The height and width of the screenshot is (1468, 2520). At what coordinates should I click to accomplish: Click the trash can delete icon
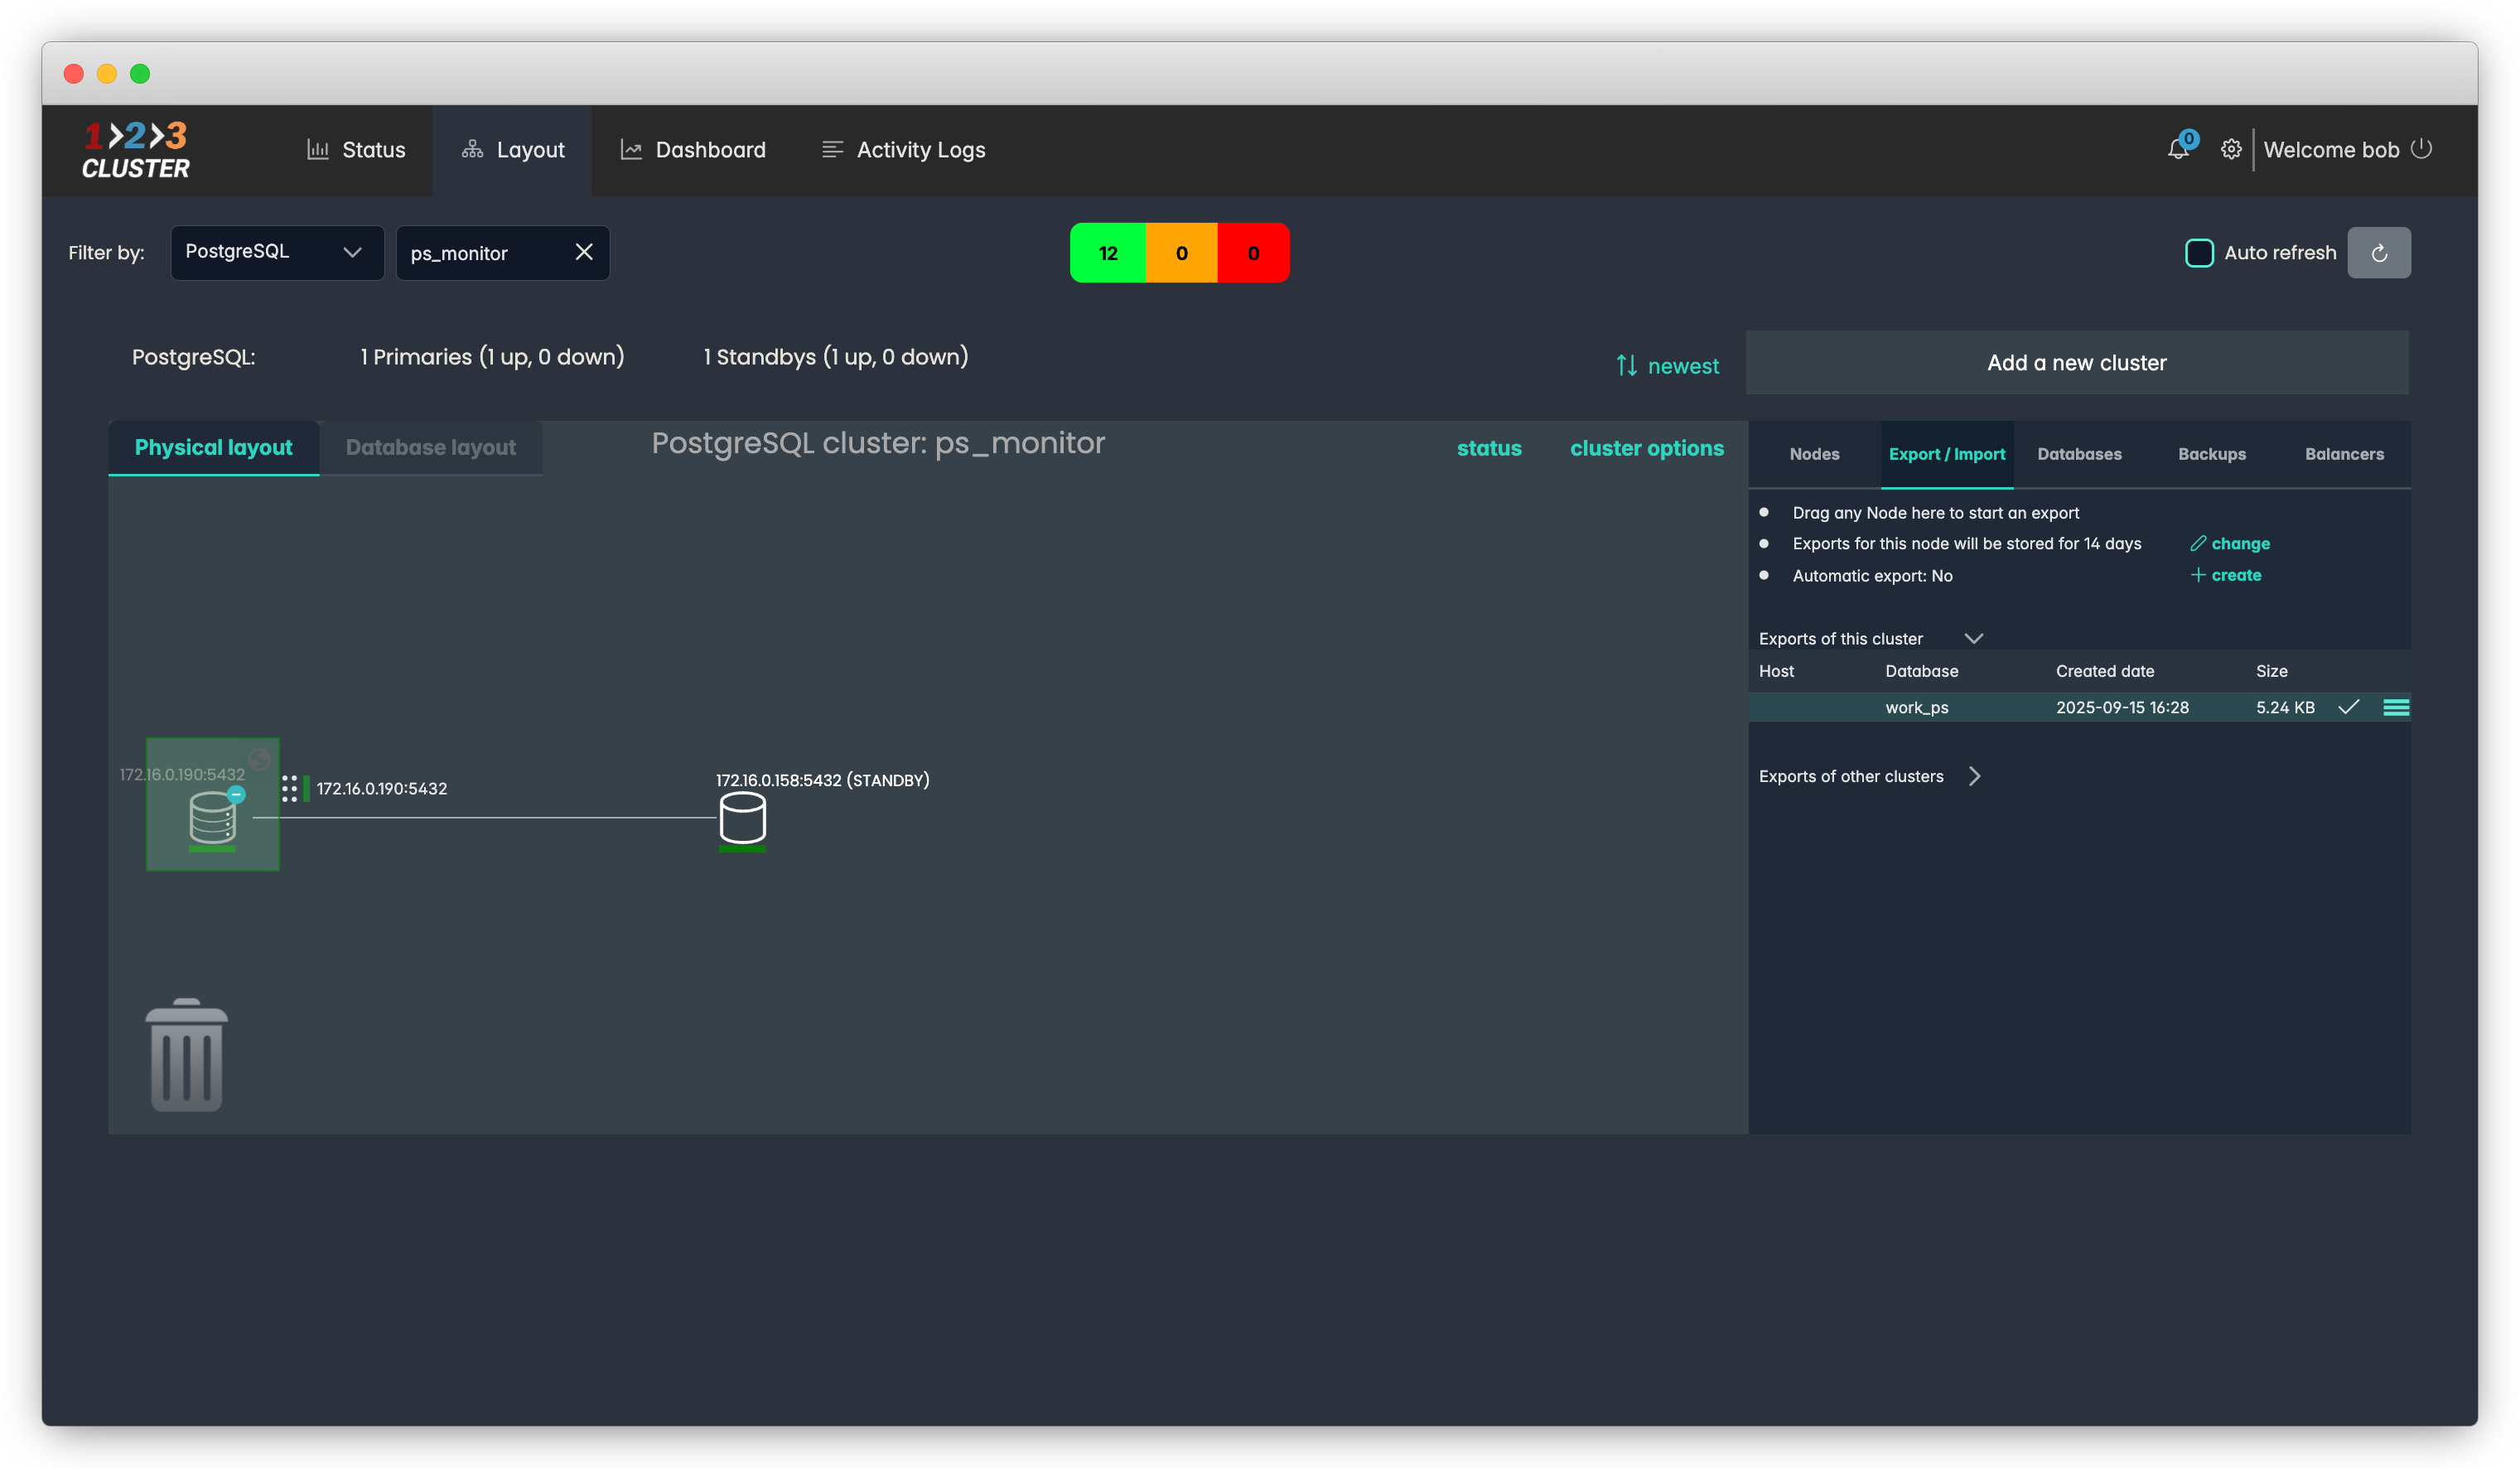(187, 1056)
